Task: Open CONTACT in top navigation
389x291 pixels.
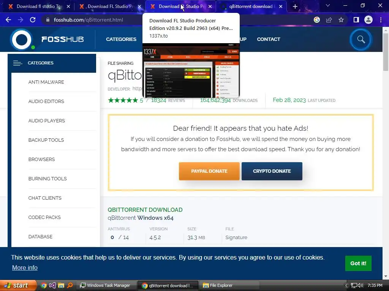Action: [269, 39]
